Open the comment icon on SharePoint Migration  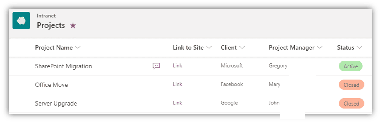point(156,66)
